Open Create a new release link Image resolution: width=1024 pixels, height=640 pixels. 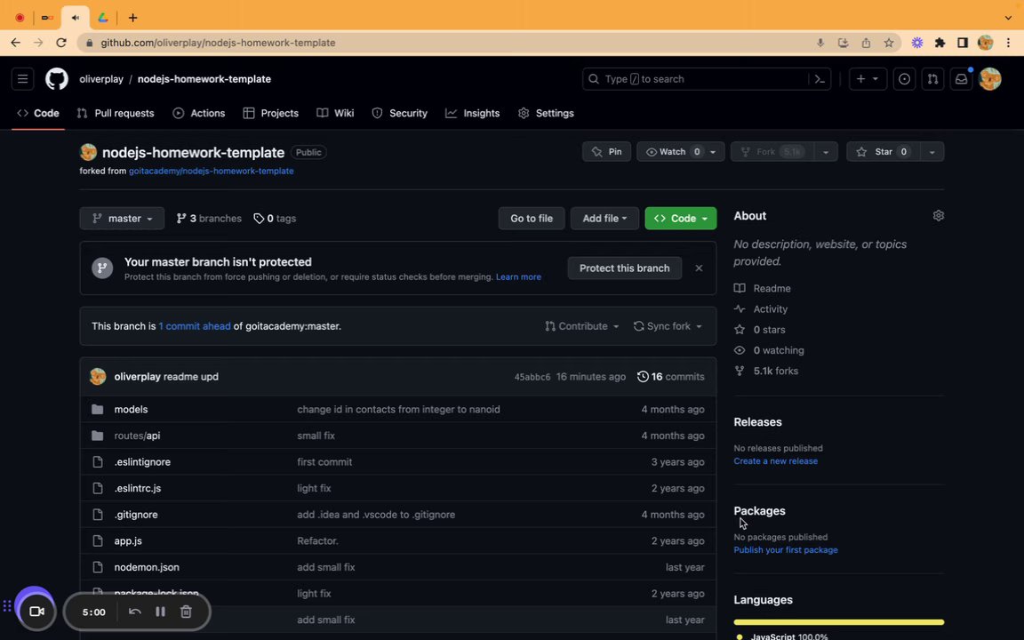click(x=775, y=461)
